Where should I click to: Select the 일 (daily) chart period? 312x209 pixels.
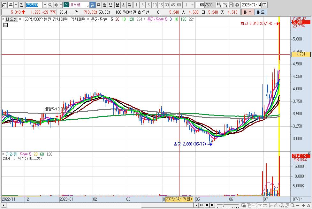(x=92, y=4)
